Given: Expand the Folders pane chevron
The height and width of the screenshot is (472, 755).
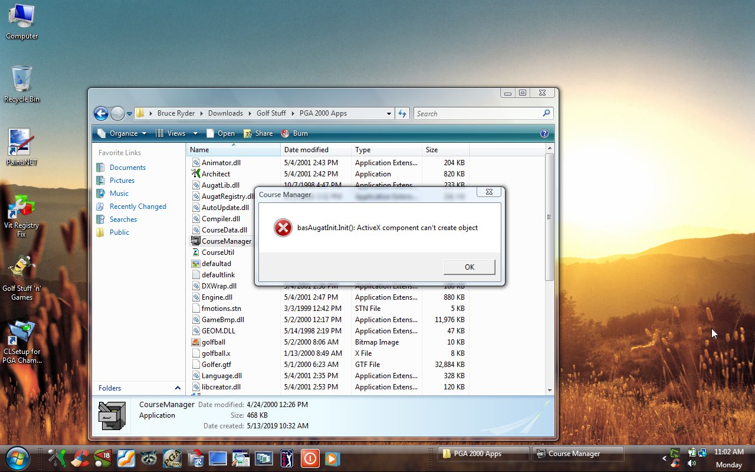Looking at the screenshot, I should coord(178,388).
